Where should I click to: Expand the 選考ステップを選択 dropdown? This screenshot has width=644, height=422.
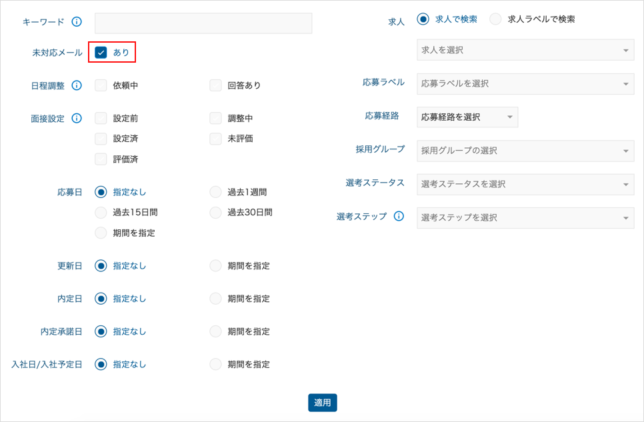(x=525, y=218)
